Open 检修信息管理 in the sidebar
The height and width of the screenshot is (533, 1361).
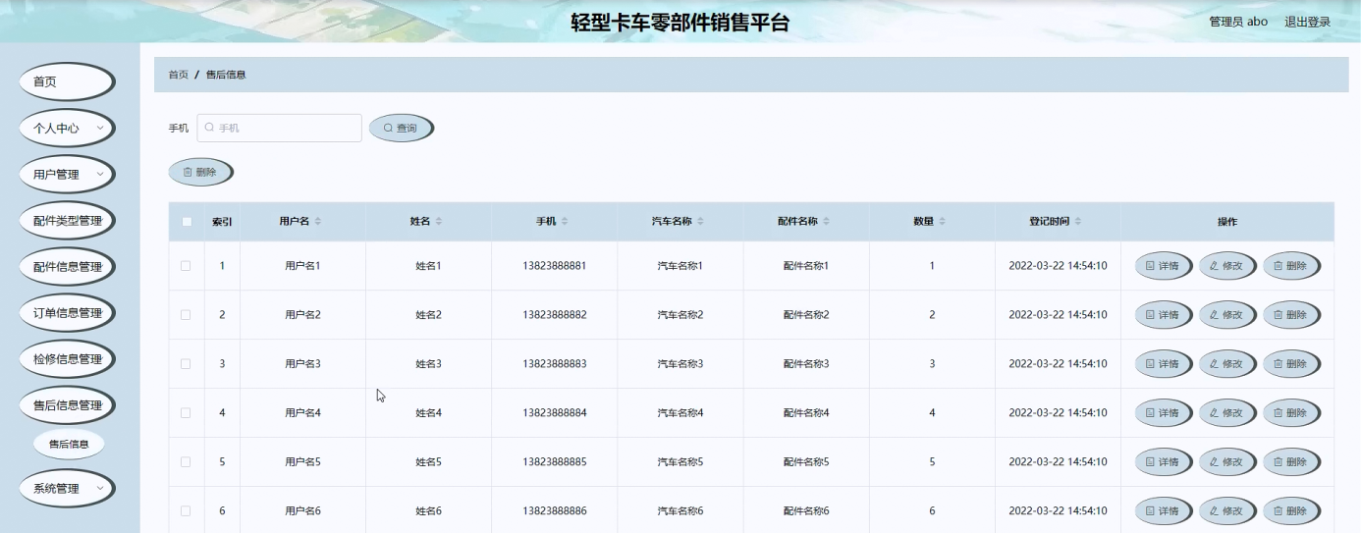tap(67, 359)
